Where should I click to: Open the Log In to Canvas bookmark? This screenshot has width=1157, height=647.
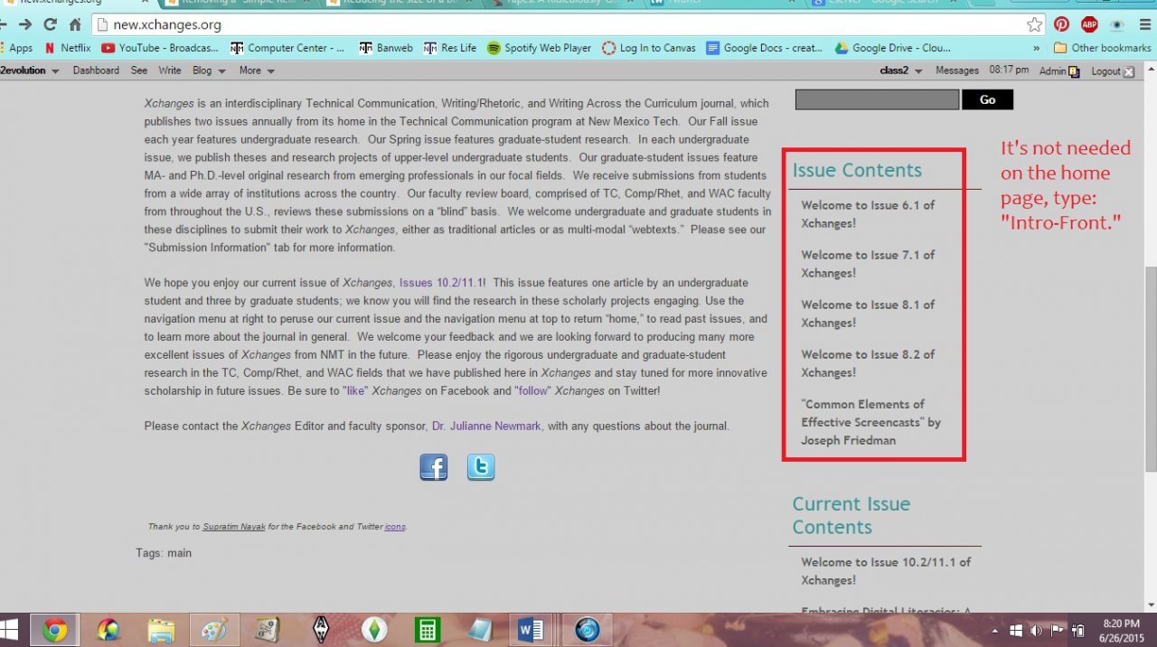649,48
